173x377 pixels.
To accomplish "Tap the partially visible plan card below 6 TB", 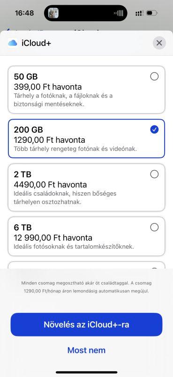I will (86, 265).
